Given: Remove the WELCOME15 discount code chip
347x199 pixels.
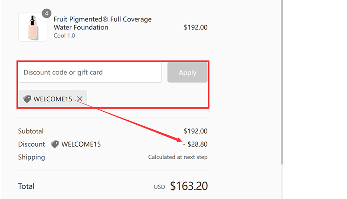Looking at the screenshot, I should point(80,99).
